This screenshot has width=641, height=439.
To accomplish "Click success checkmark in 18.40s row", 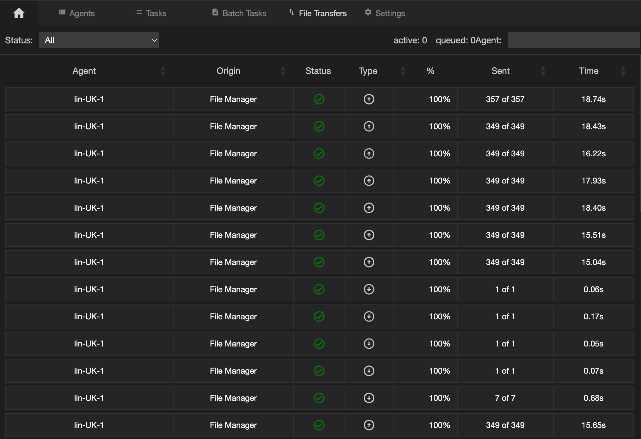I will pyautogui.click(x=319, y=208).
